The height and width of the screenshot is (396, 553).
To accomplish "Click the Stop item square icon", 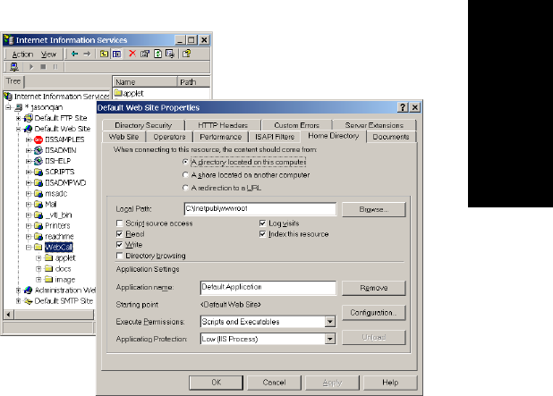I will pyautogui.click(x=43, y=66).
